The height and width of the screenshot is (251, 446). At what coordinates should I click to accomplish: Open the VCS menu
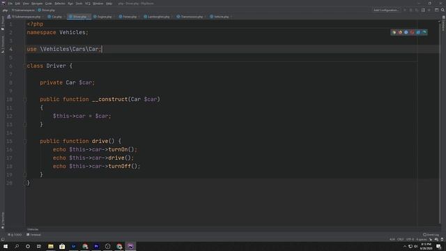[x=88, y=3]
